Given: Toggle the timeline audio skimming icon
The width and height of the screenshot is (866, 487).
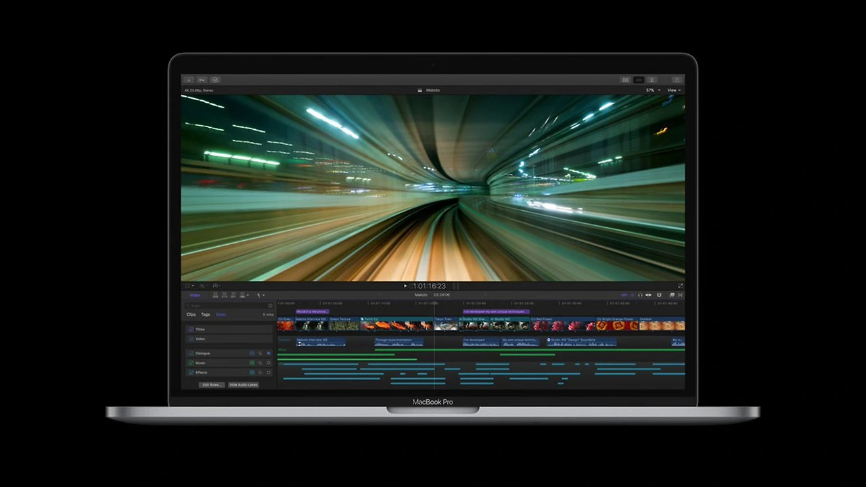Looking at the screenshot, I should click(633, 295).
